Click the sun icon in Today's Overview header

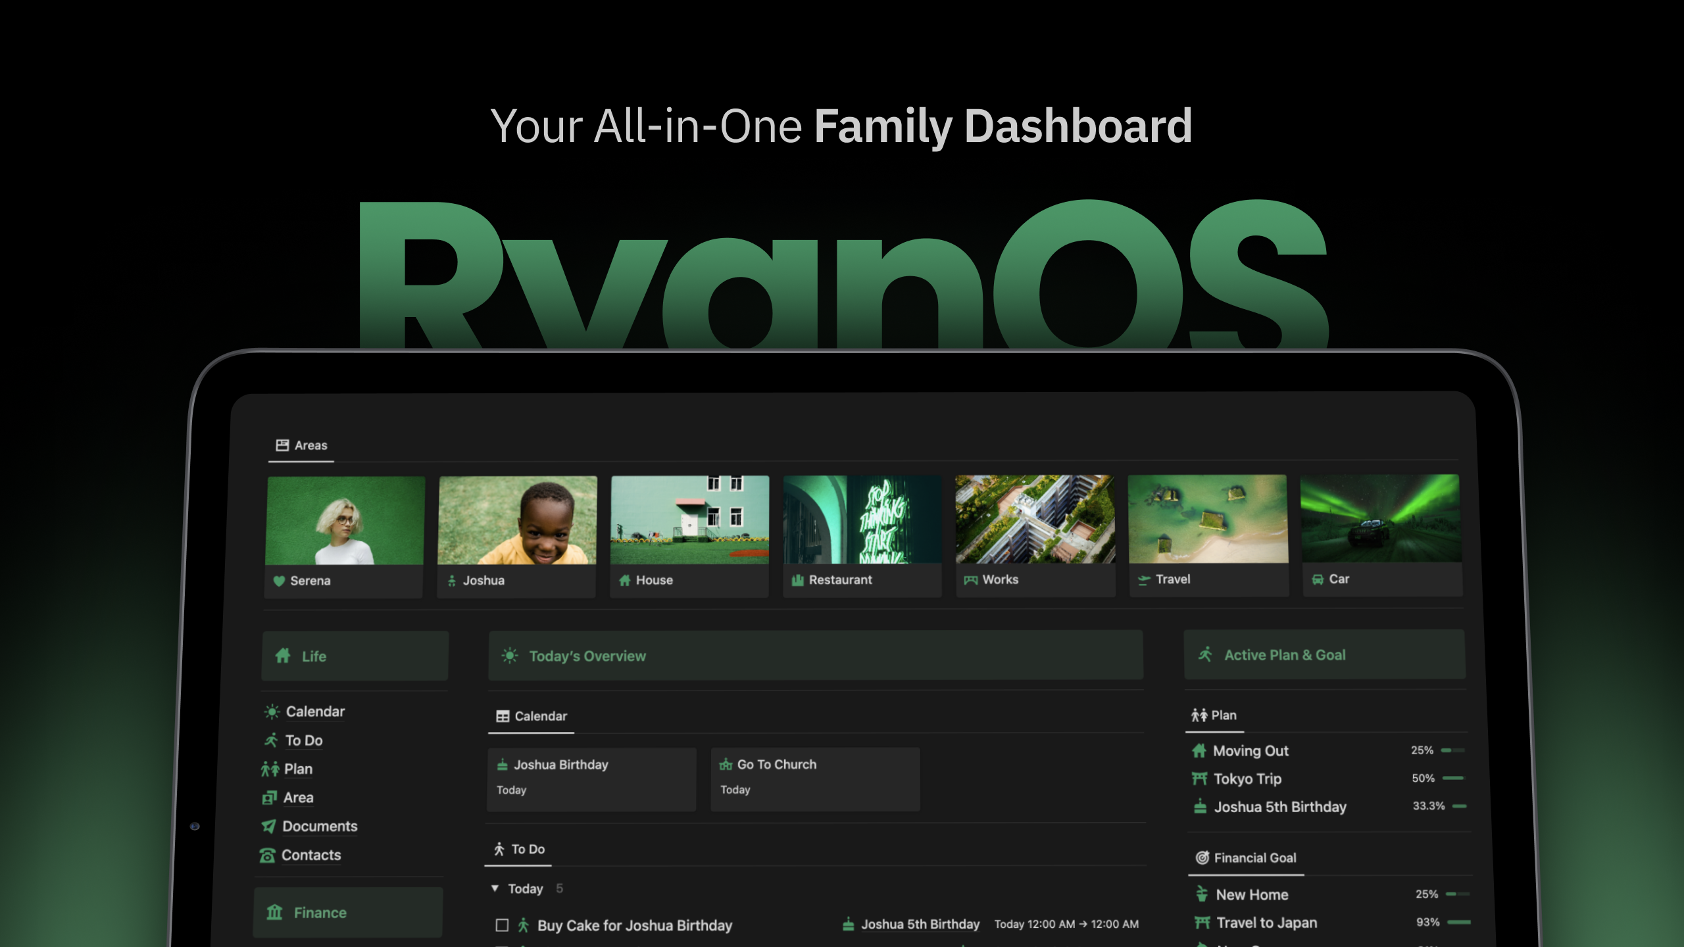[510, 656]
